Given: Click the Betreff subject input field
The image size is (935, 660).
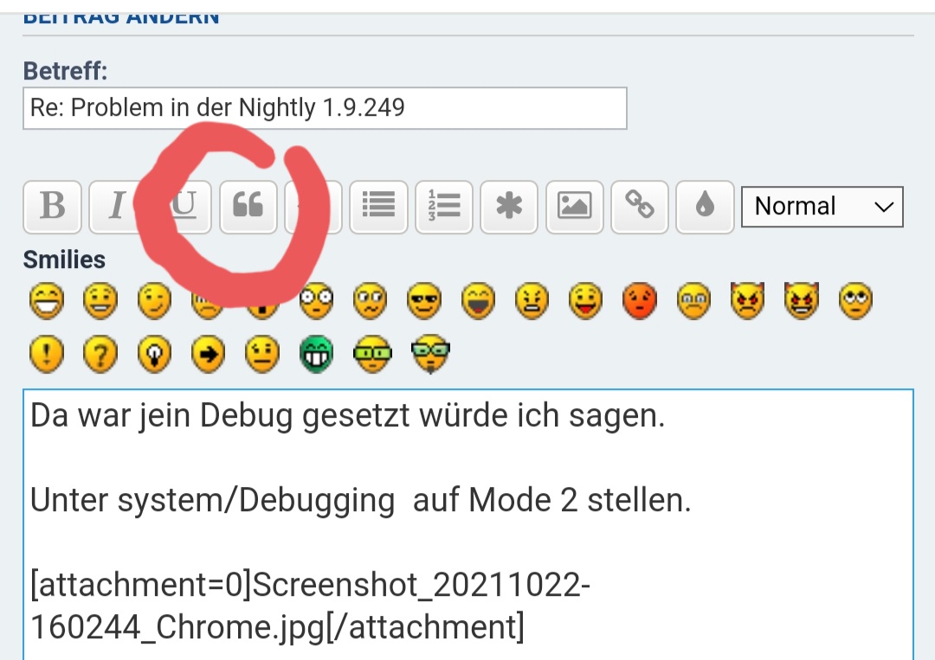Looking at the screenshot, I should click(325, 108).
